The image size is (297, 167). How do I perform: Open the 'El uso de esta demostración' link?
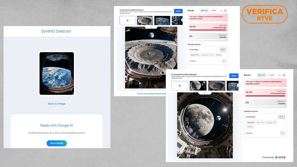coord(151,94)
